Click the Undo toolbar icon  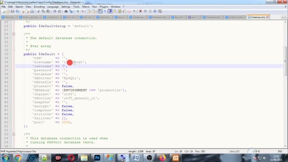[x=54, y=11]
